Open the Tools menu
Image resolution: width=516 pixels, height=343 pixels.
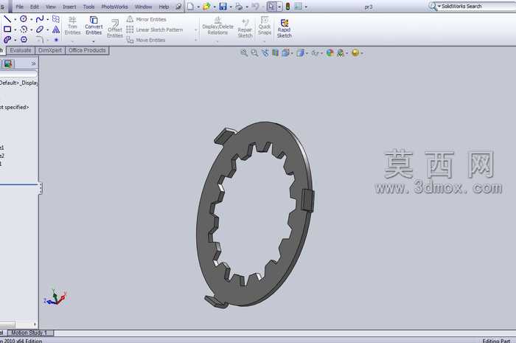click(x=88, y=7)
